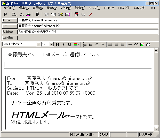Minimize the reply window
The image size is (160, 138).
click(147, 3)
